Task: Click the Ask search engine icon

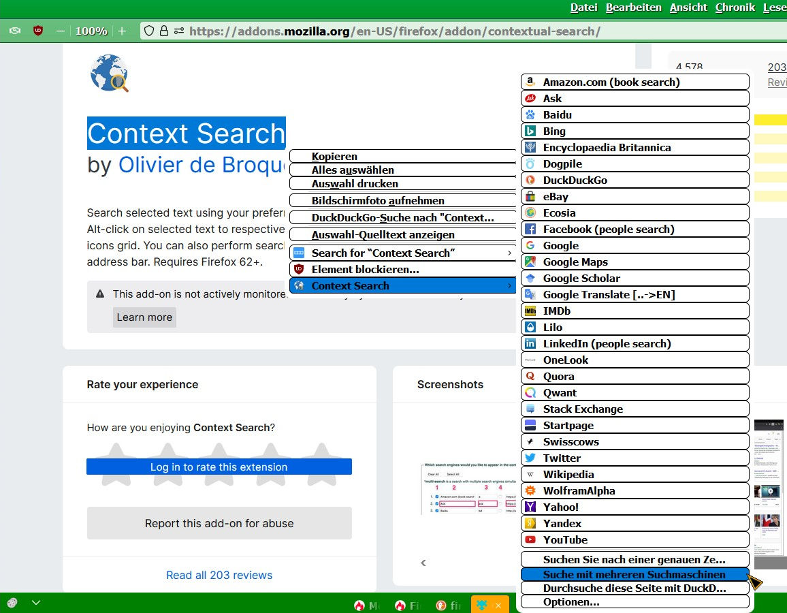Action: [x=530, y=98]
